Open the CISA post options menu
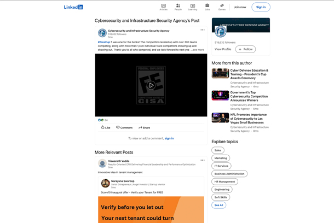 point(203,30)
